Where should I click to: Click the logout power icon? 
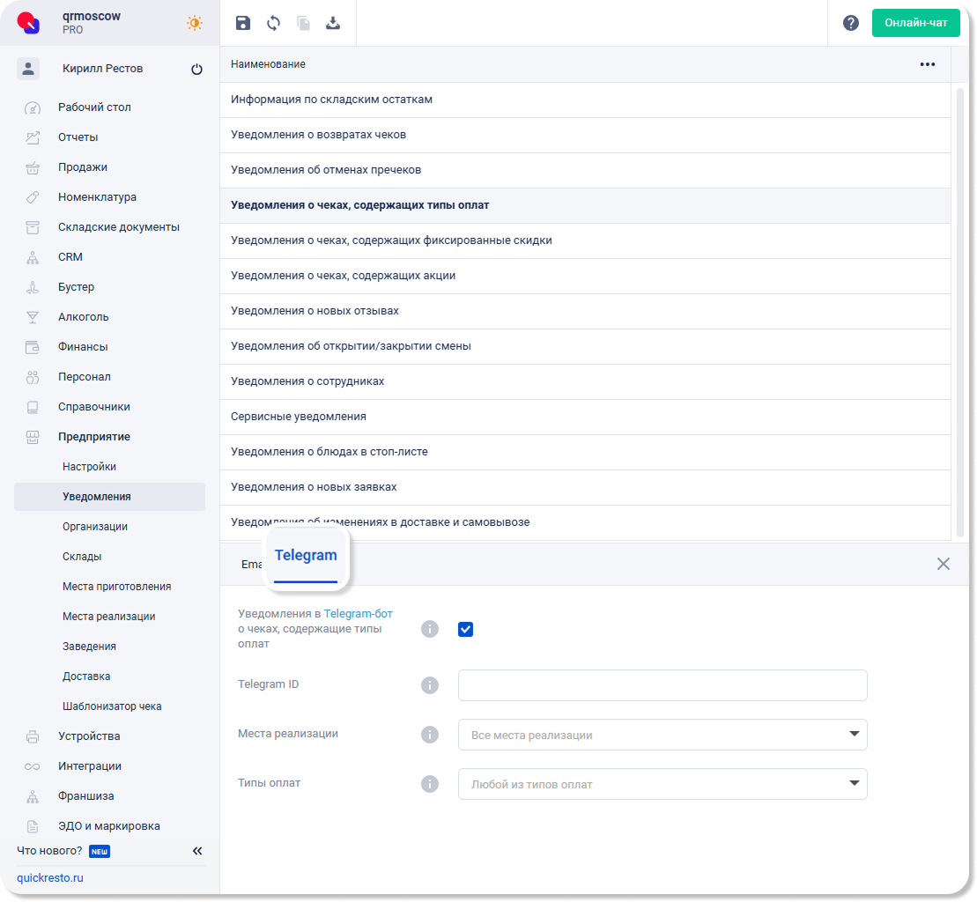[x=196, y=70]
